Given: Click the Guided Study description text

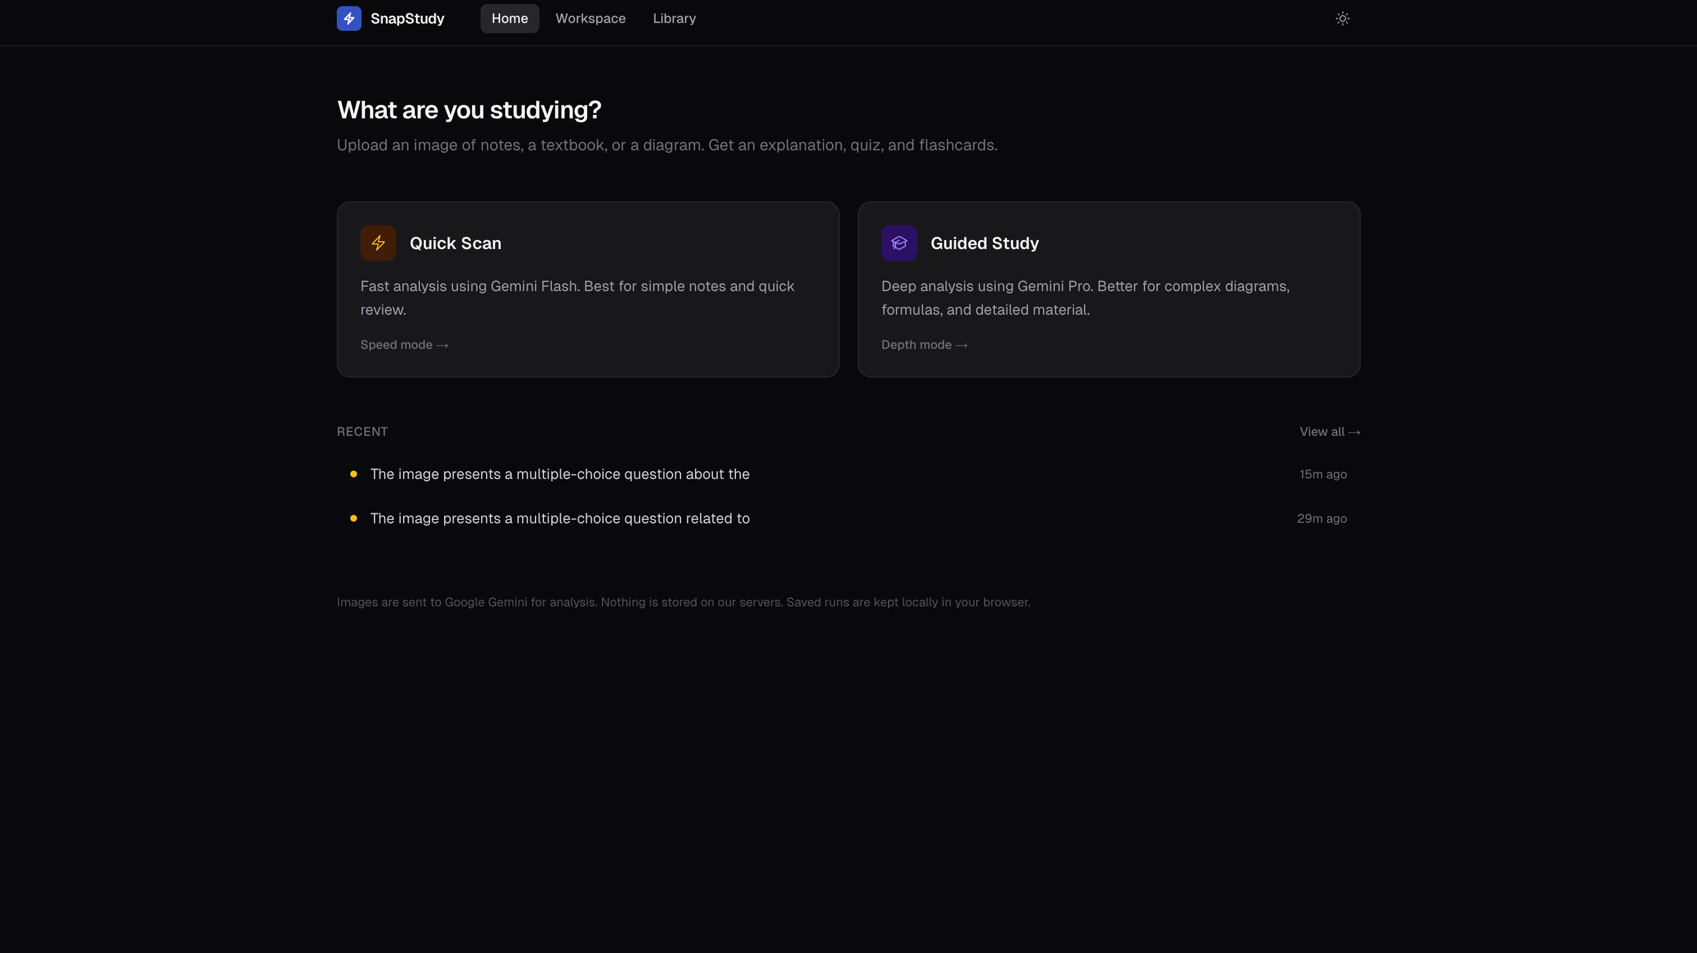Looking at the screenshot, I should point(1085,297).
